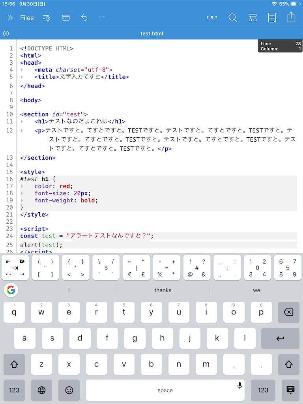The image size is (303, 404).
Task: Tap the tilde, caret and pipe key
Action: tap(136, 267)
